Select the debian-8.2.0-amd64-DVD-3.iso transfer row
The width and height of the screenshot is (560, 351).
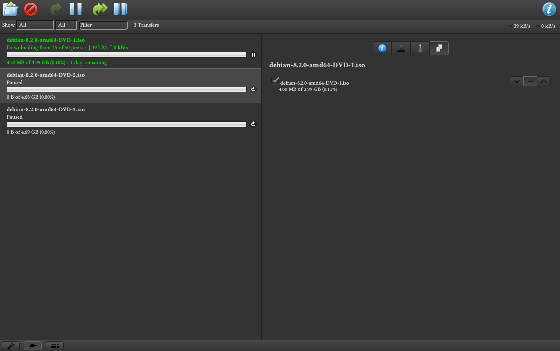click(130, 121)
